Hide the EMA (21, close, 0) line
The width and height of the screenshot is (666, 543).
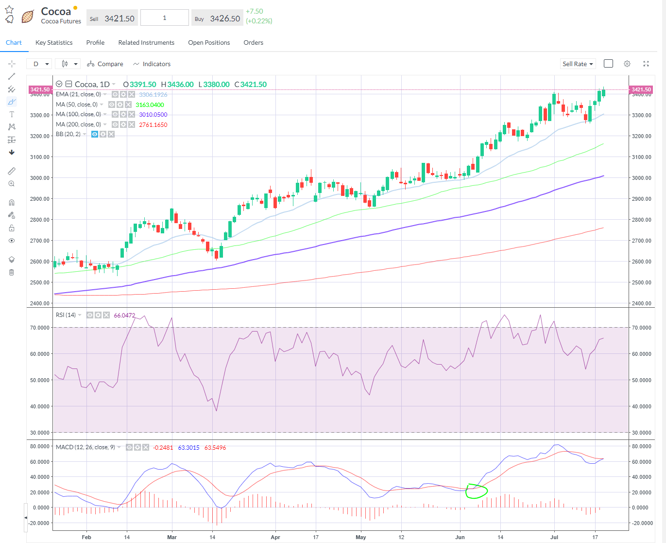pos(116,94)
